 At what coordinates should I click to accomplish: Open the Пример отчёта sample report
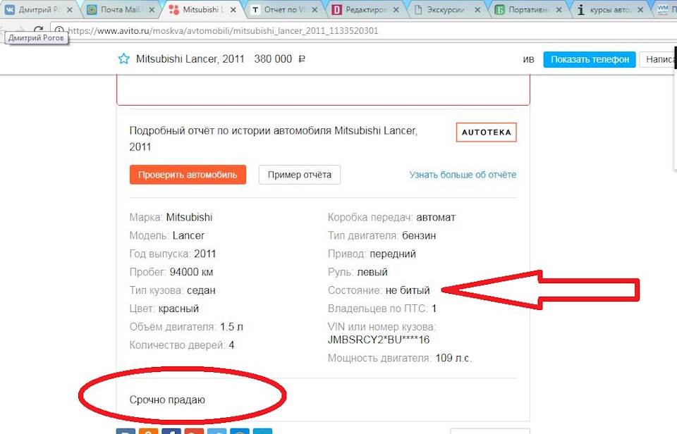300,175
